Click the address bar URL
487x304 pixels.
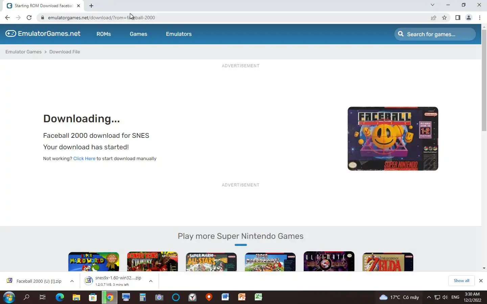[x=101, y=18]
